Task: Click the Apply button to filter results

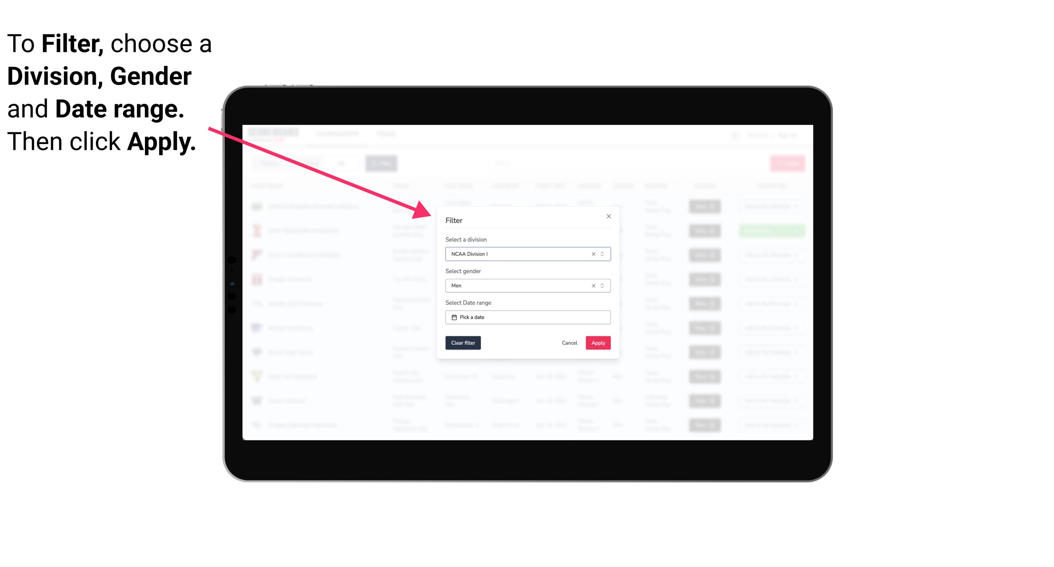Action: pos(598,343)
